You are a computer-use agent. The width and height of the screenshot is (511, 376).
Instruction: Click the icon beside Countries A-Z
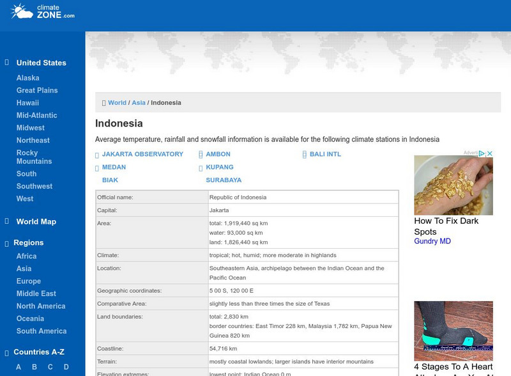pyautogui.click(x=6, y=351)
